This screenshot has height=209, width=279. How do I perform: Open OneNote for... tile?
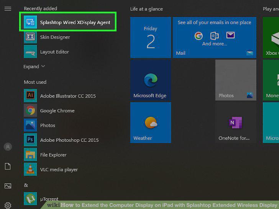pyautogui.click(x=236, y=122)
